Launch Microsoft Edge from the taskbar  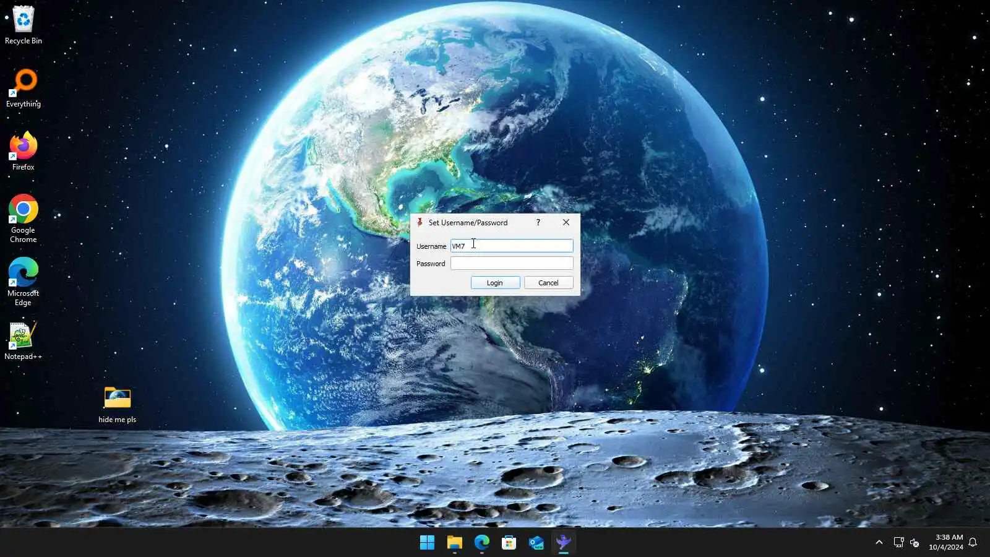481,543
